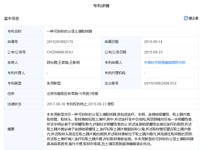Click the application number 2015203092170
This screenshot has height=150, width=209.
tap(60, 42)
